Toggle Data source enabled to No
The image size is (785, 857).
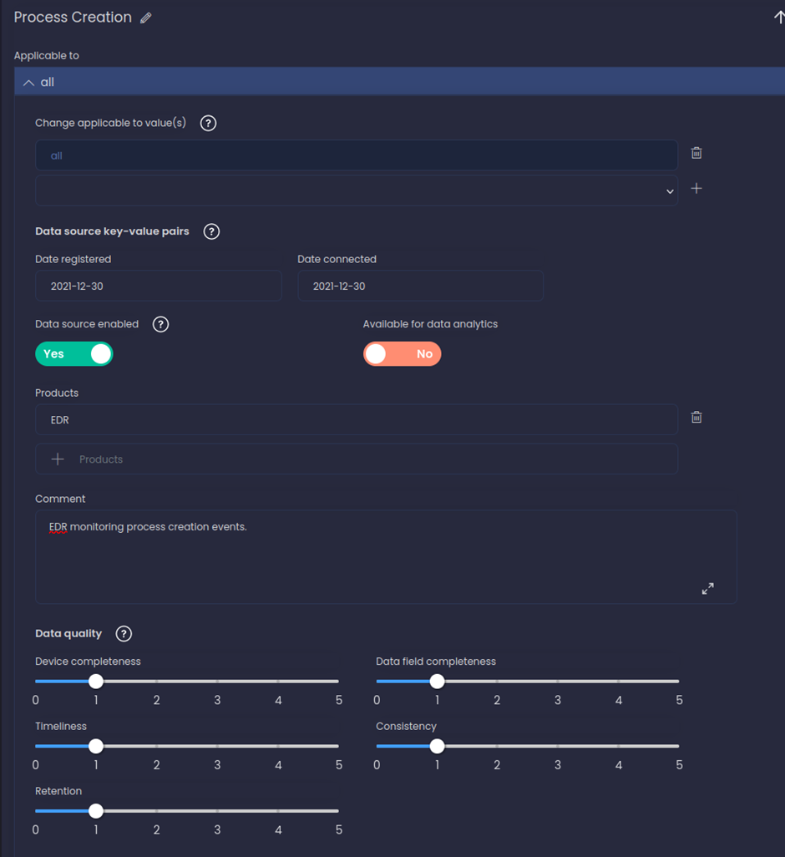click(x=73, y=354)
